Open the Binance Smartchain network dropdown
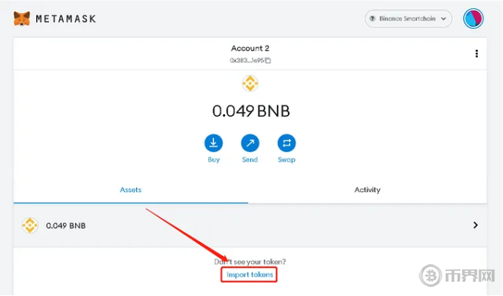503x296 pixels. 408,19
